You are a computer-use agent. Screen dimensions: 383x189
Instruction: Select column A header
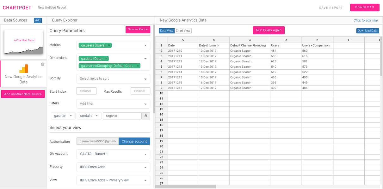183,40
